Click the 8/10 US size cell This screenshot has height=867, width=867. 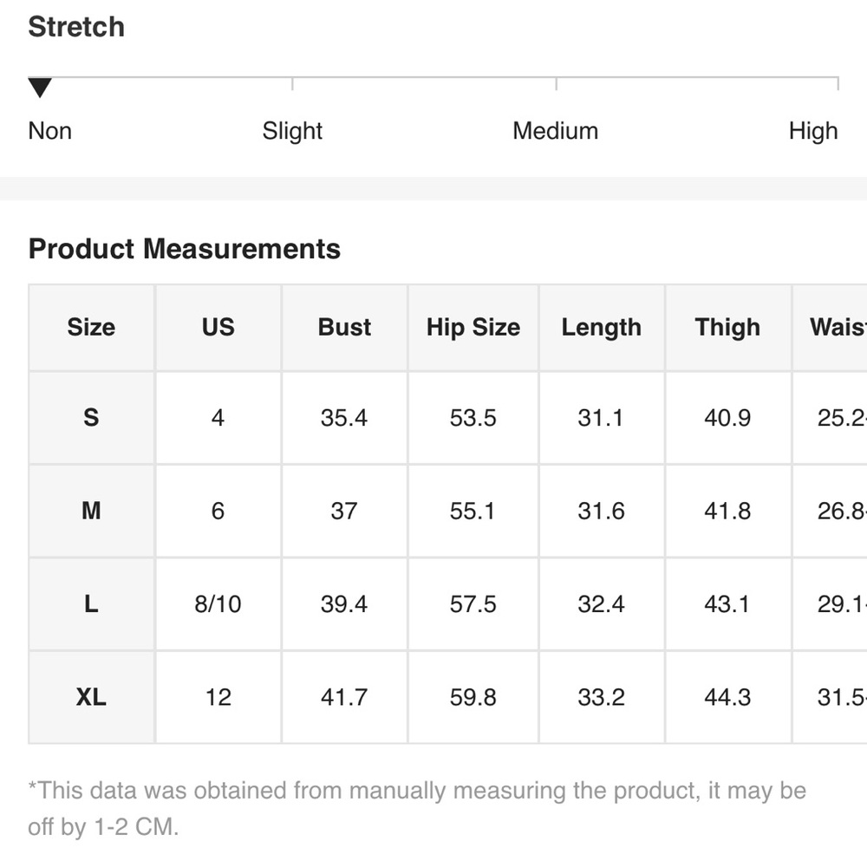[218, 604]
